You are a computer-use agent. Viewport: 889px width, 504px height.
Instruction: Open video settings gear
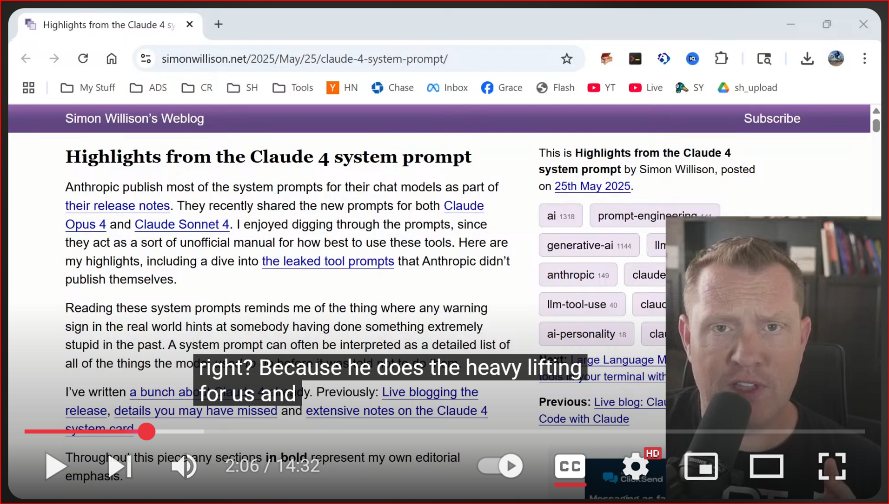click(635, 466)
